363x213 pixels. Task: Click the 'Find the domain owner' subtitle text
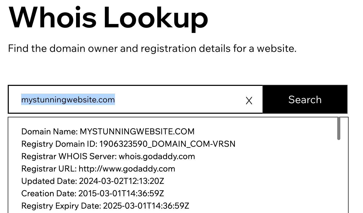[x=152, y=48]
